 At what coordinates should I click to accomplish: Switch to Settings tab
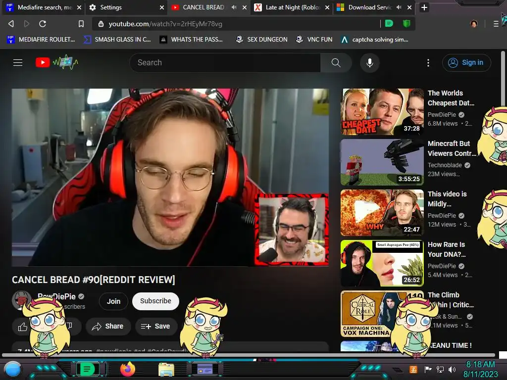[x=126, y=7]
